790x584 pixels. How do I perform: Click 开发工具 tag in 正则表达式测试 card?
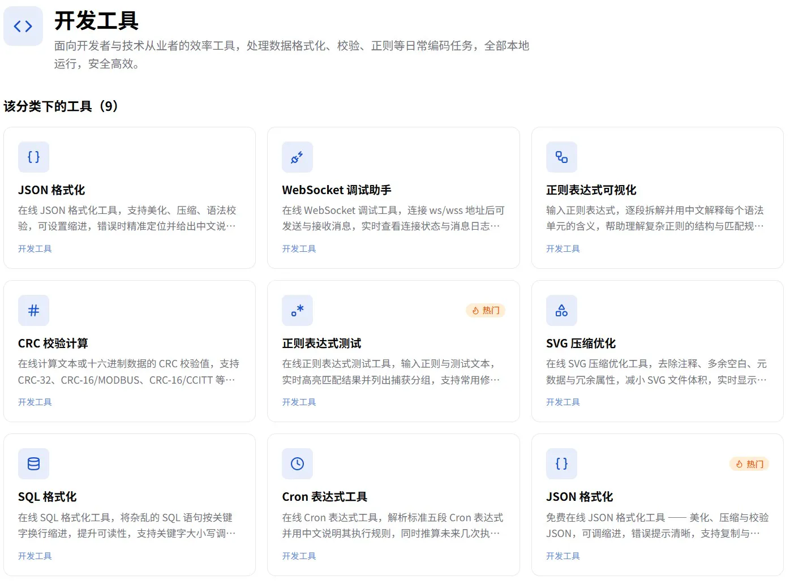coord(299,402)
